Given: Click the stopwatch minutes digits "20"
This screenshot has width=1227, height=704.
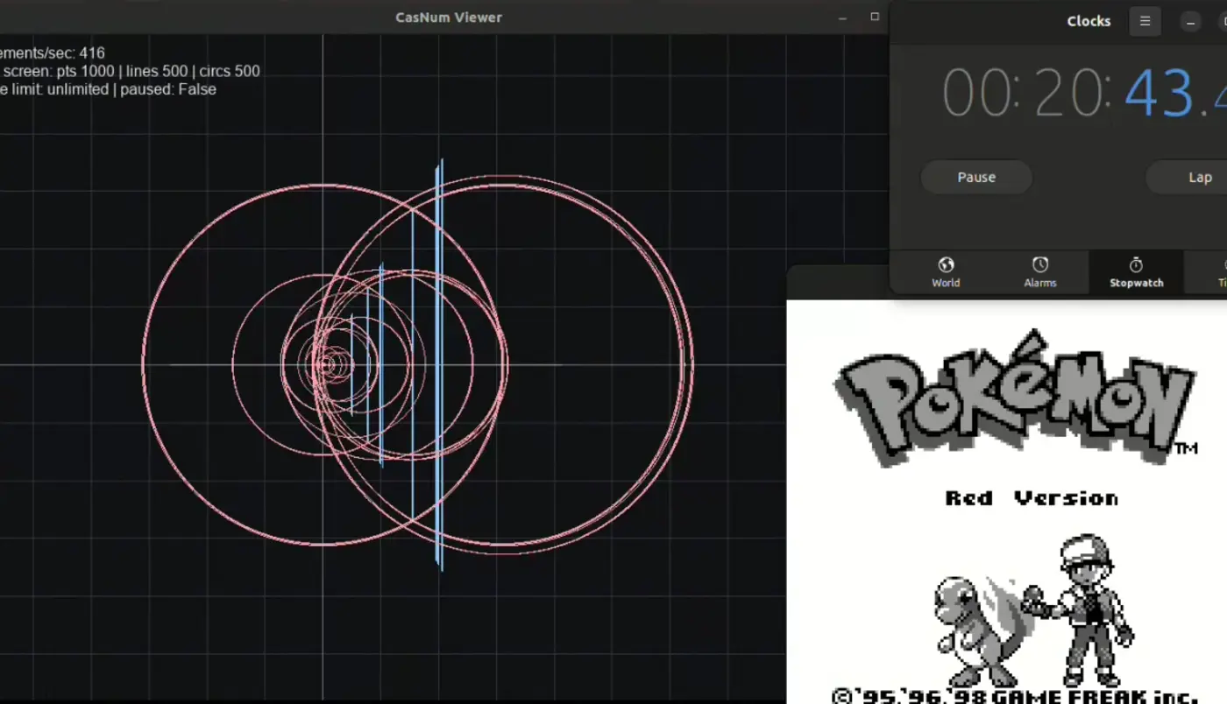Looking at the screenshot, I should tap(1068, 94).
